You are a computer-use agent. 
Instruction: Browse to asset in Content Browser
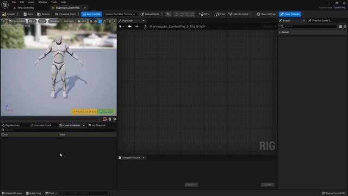(43, 14)
